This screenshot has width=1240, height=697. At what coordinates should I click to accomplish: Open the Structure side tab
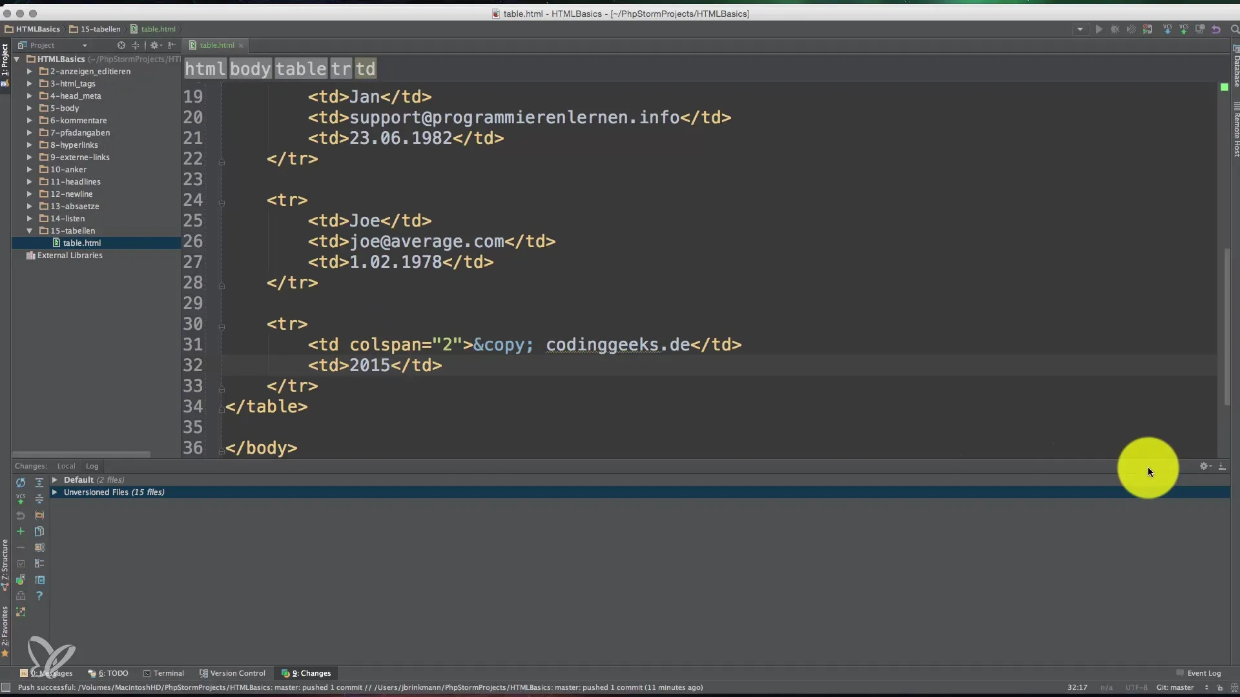tap(5, 565)
